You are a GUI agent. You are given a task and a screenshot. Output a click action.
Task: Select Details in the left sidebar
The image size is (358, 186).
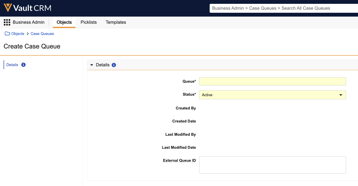coord(12,65)
